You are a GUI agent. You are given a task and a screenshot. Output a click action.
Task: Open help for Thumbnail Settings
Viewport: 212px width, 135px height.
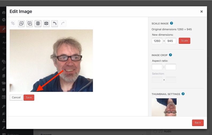(183, 94)
